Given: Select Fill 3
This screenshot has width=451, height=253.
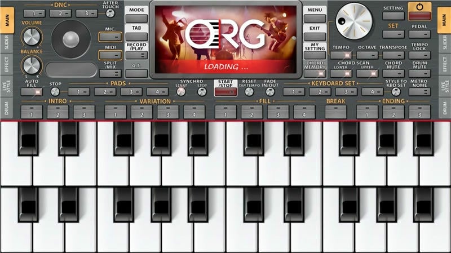Looking at the screenshot, I should (278, 112).
